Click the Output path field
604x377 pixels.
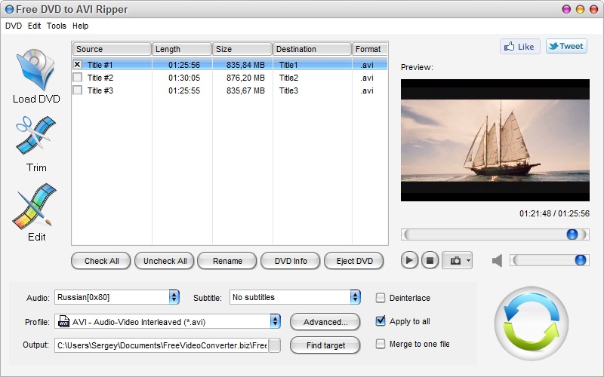pos(161,345)
